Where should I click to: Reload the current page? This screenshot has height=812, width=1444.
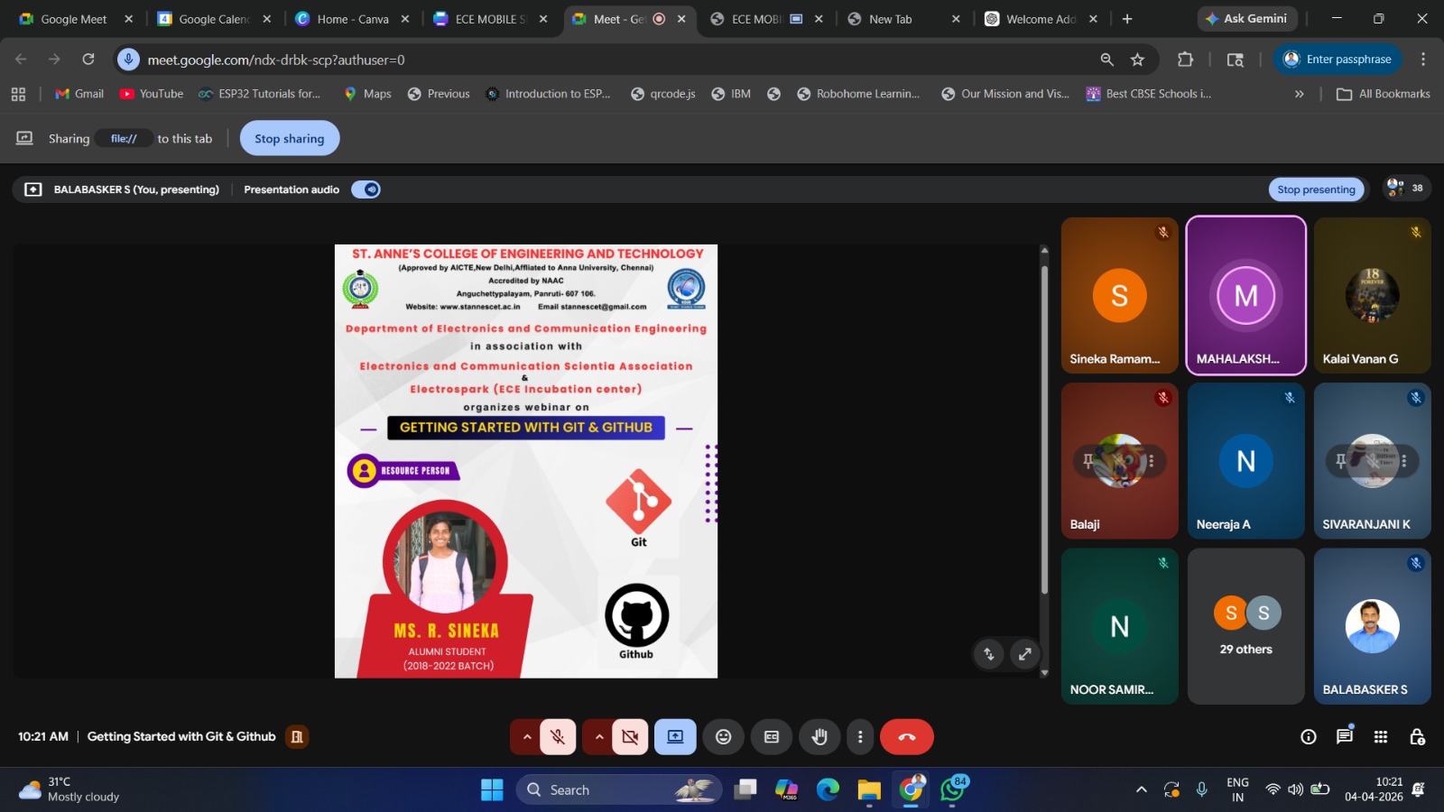[x=88, y=60]
